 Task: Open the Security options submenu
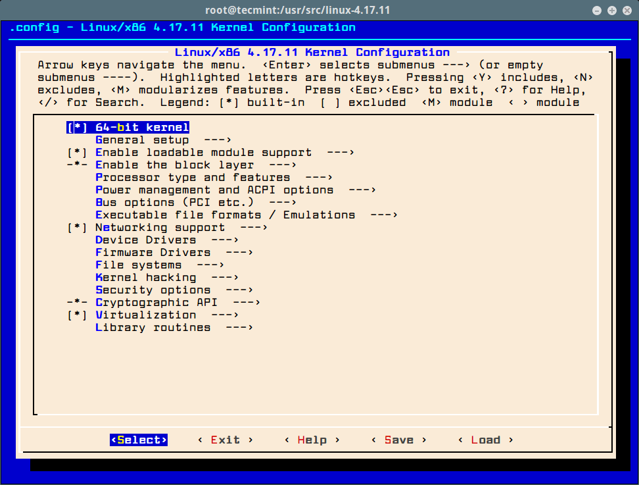(x=153, y=290)
